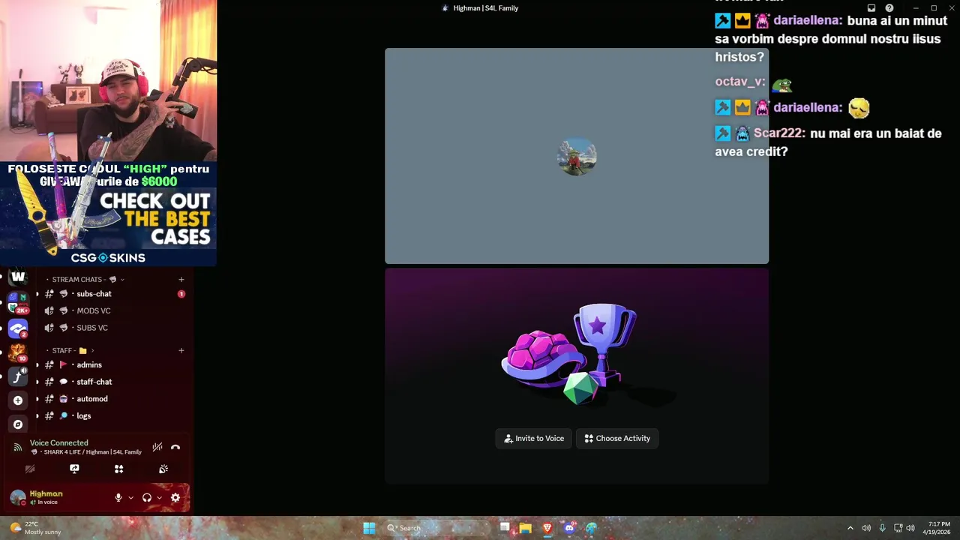The image size is (960, 540).
Task: Click the Highman | S4L Family title
Action: (x=485, y=8)
